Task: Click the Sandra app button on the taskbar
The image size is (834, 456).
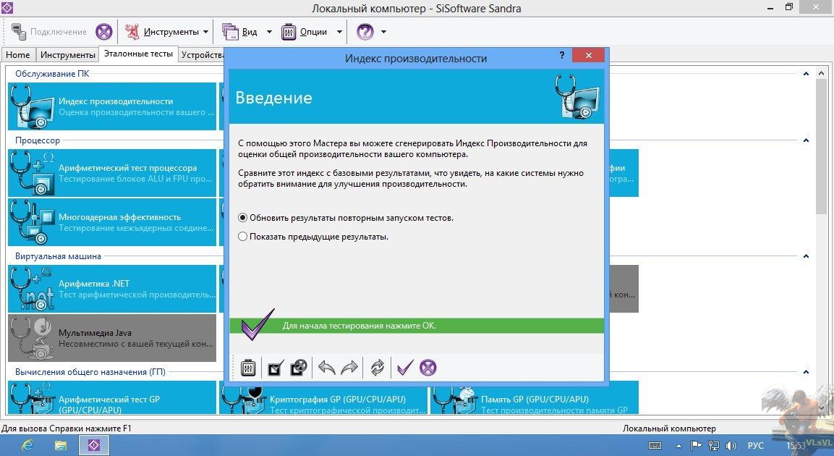Action: [x=94, y=445]
